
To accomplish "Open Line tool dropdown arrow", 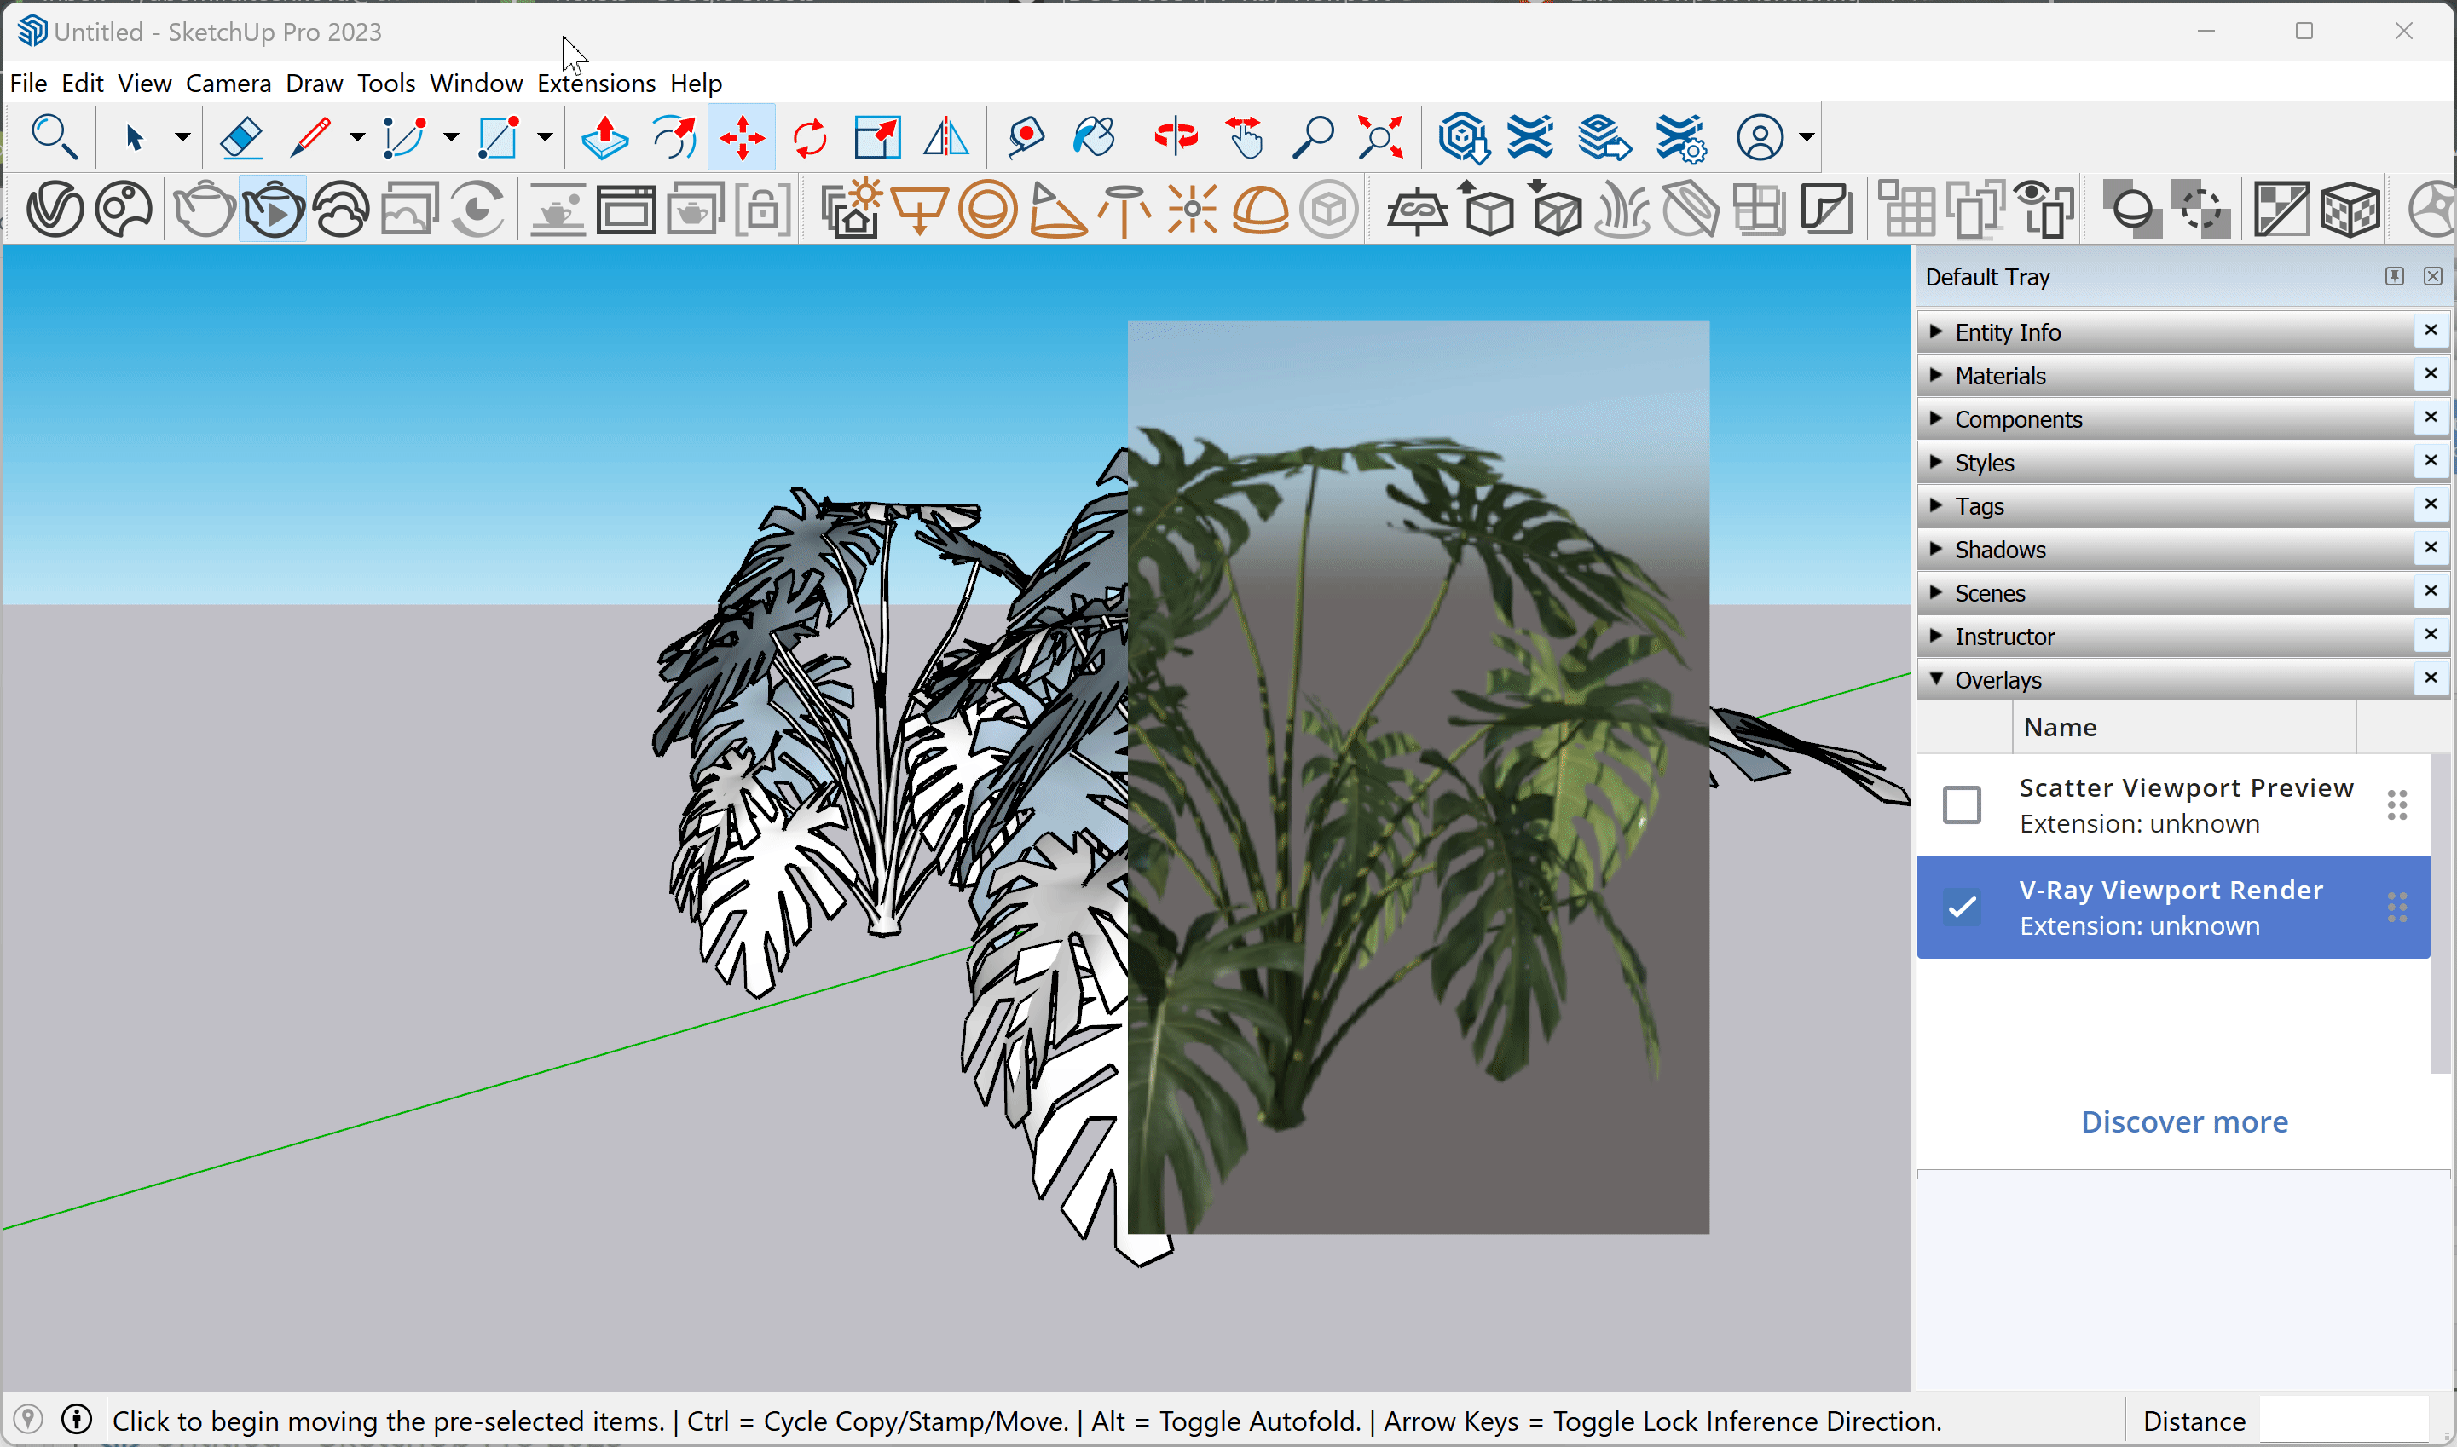I will tap(357, 137).
